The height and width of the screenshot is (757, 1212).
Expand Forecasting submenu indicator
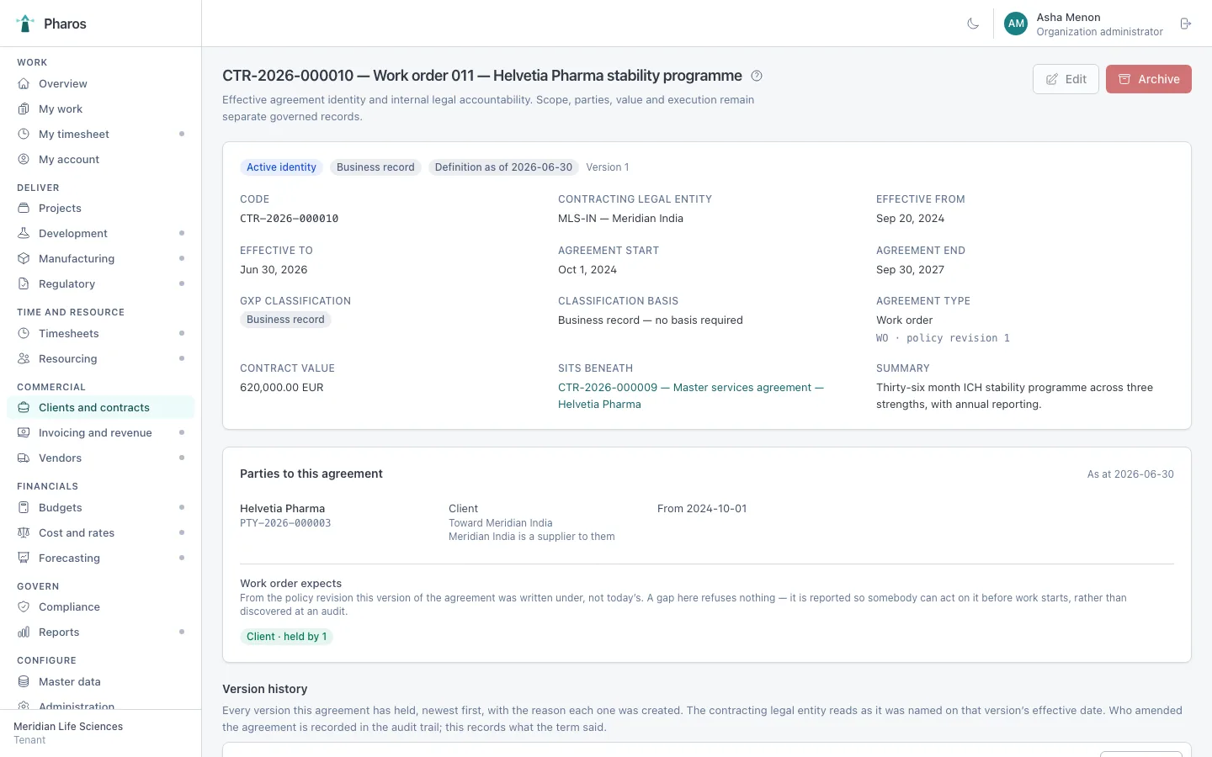tap(182, 558)
